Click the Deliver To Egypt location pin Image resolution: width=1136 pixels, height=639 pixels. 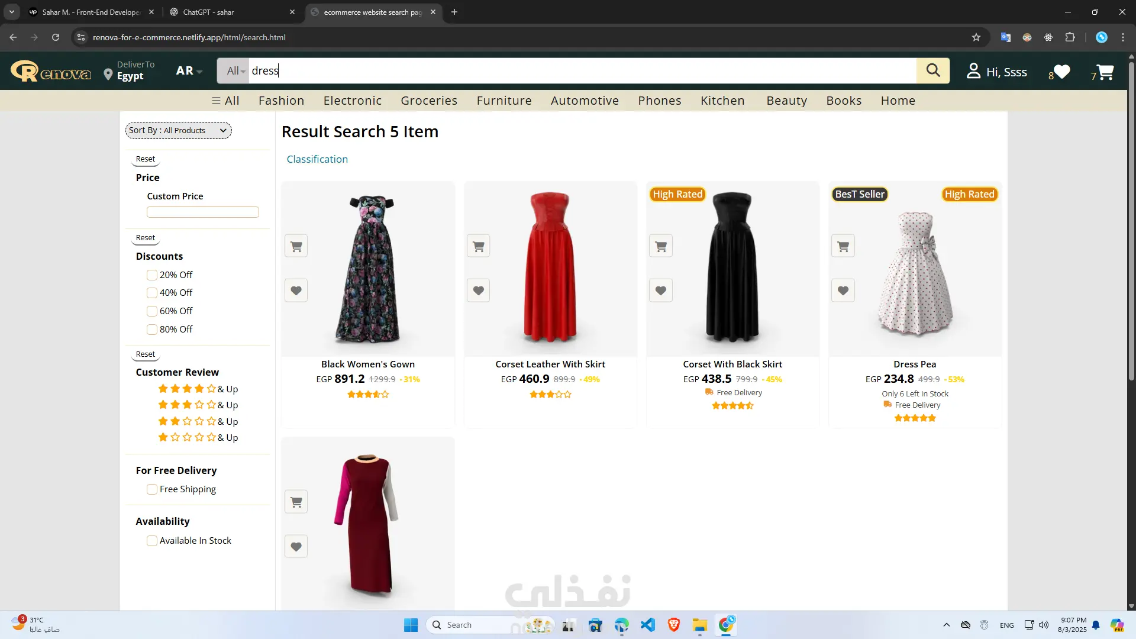108,75
